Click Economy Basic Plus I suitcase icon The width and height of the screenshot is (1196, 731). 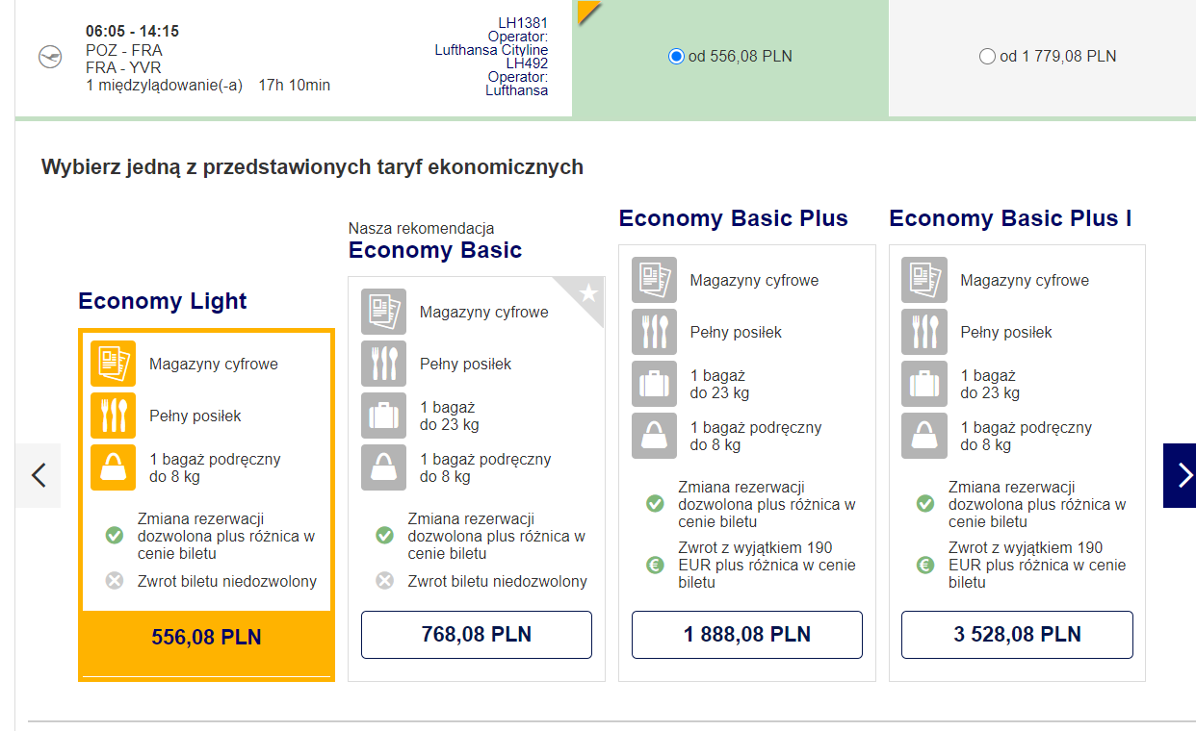(924, 384)
